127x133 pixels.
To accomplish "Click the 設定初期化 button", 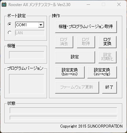I will pyautogui.click(x=108, y=57).
